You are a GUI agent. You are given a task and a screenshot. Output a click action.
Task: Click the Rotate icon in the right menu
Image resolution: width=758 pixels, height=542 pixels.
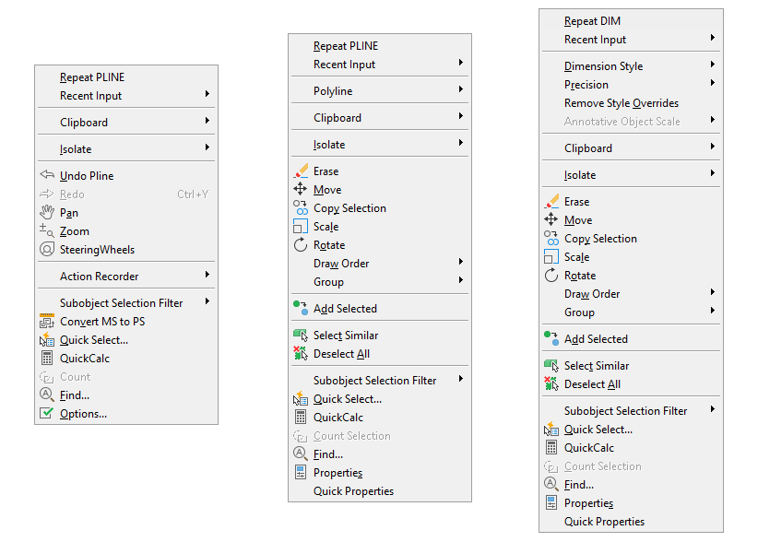tap(551, 276)
